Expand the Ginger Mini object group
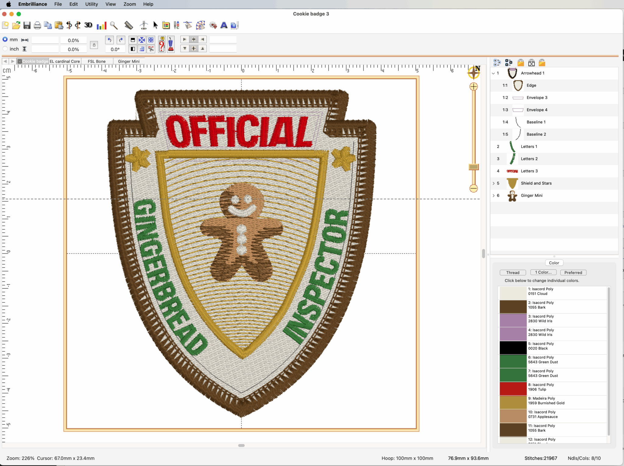 tap(493, 196)
